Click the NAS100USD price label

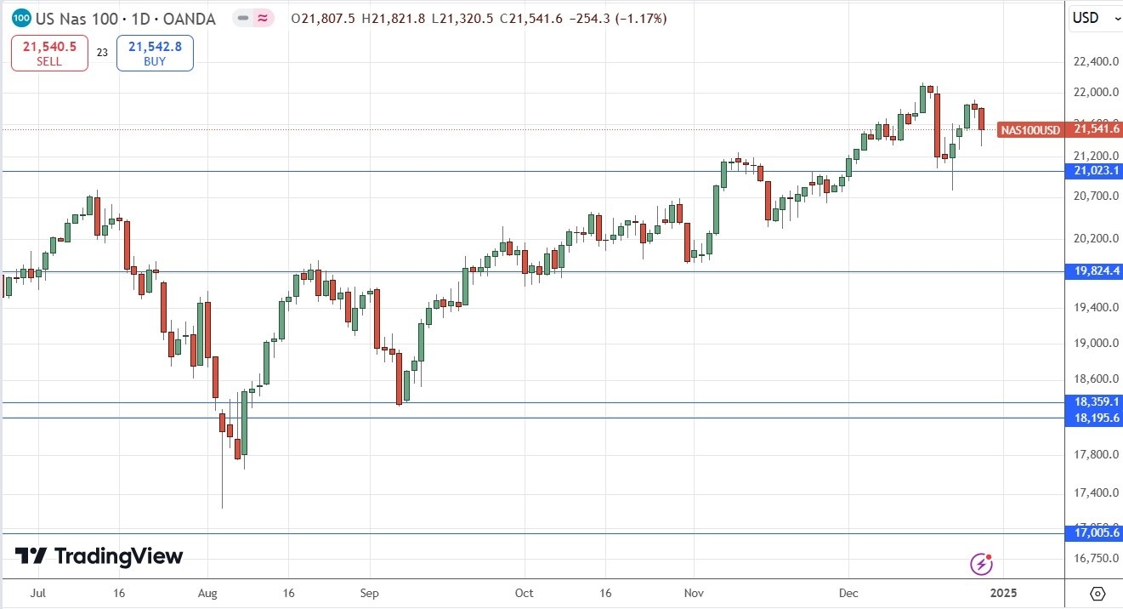(x=1029, y=130)
